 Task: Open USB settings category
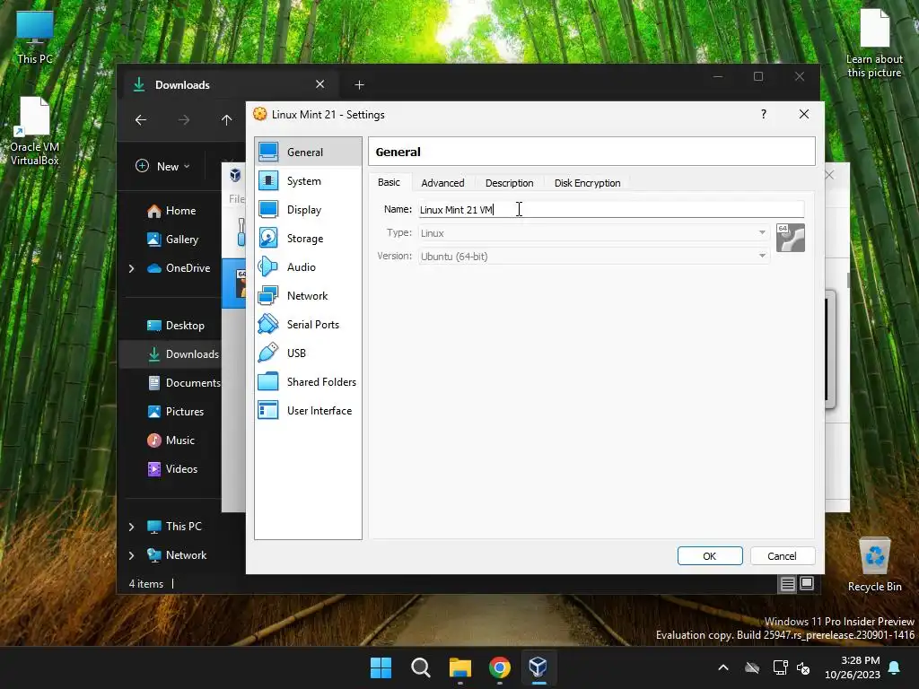pyautogui.click(x=309, y=353)
